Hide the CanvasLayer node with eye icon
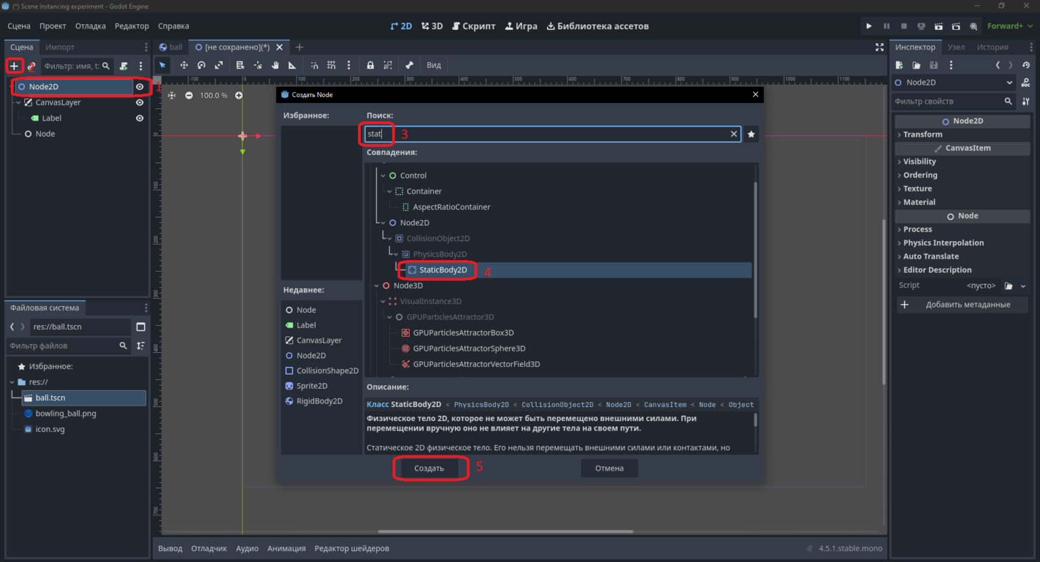The height and width of the screenshot is (562, 1040). click(x=139, y=102)
